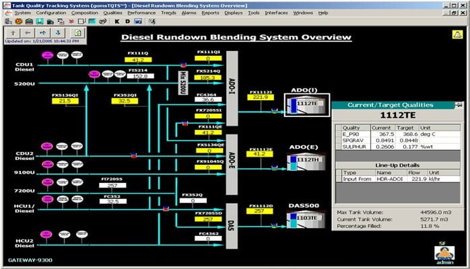
Task: Click the white square outline toolbar icon
Action: pos(81,22)
